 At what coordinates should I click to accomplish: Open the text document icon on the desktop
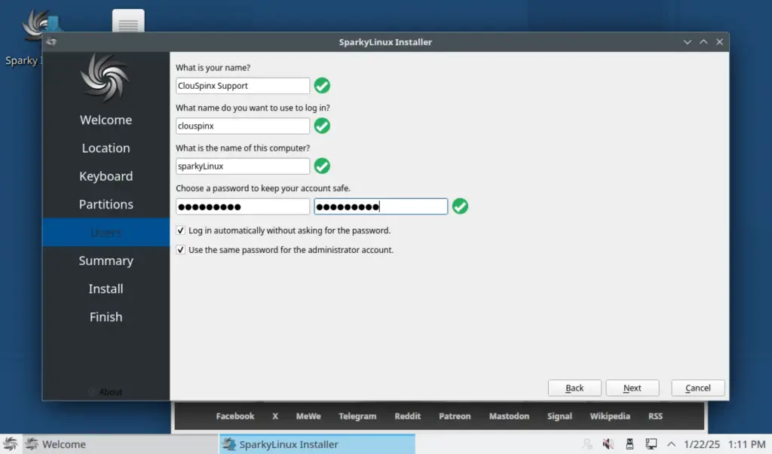click(x=127, y=20)
